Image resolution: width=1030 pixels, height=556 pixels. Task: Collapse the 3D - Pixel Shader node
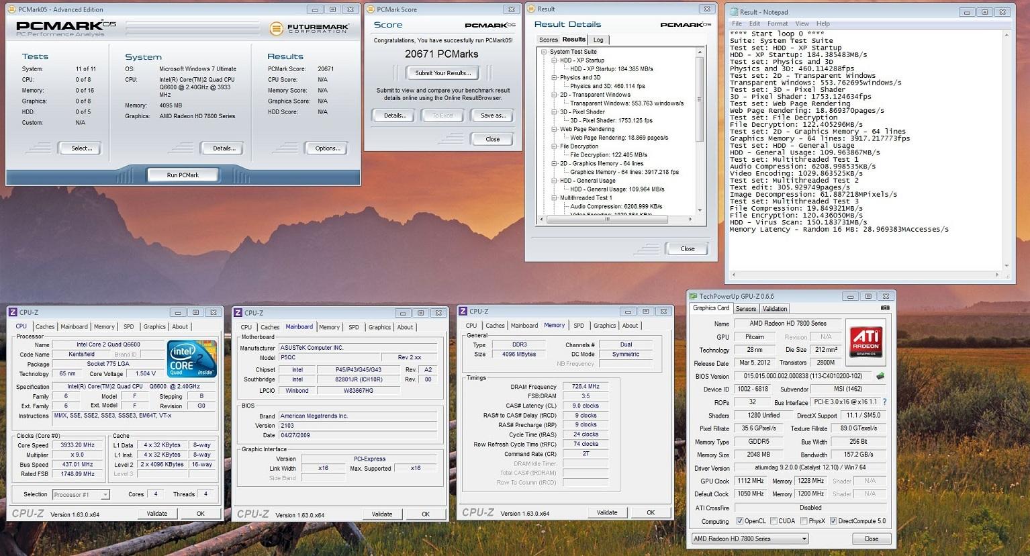coord(553,112)
